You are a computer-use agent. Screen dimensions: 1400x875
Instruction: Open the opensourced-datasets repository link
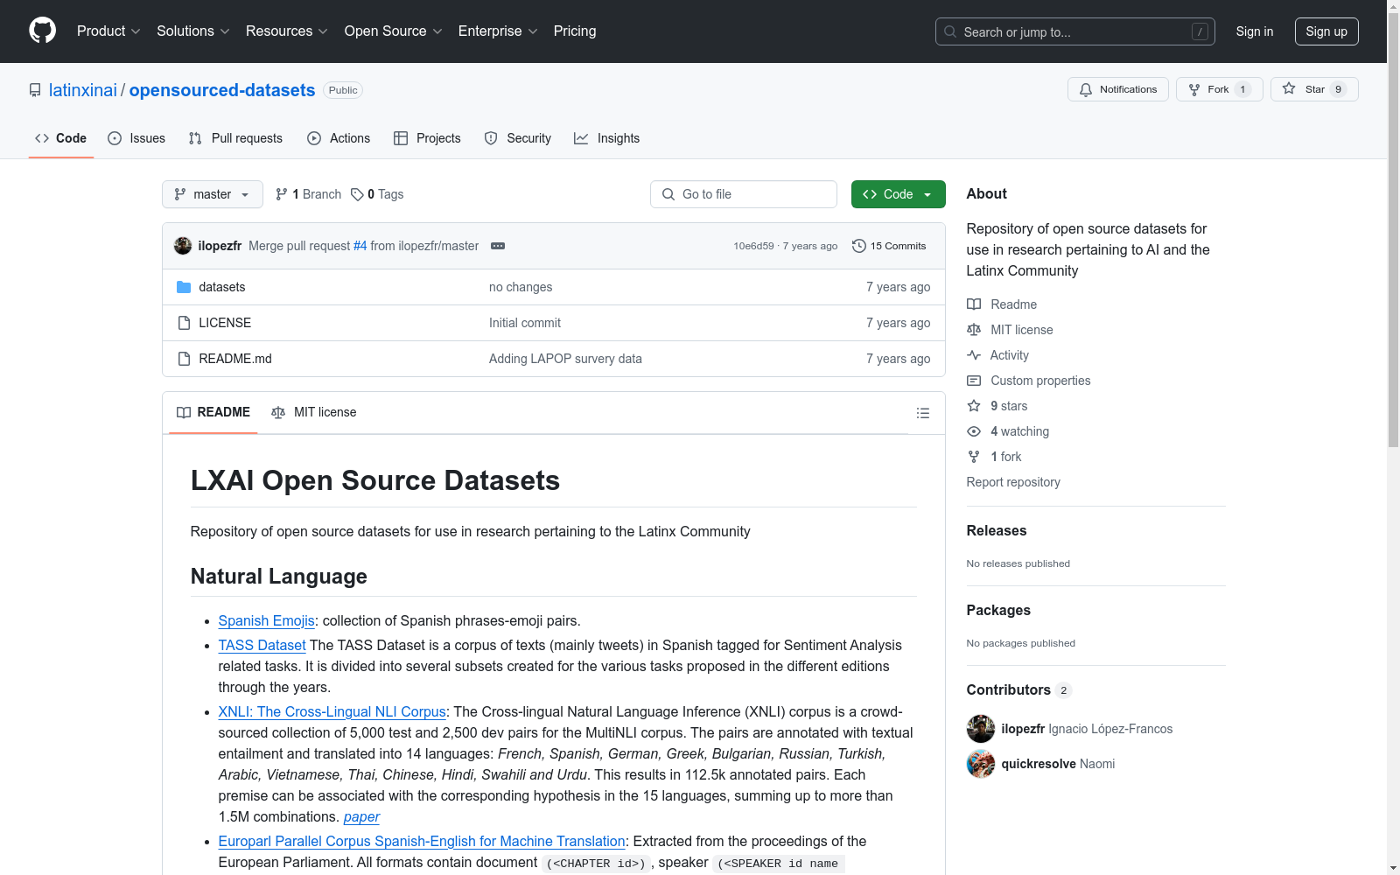pyautogui.click(x=222, y=90)
